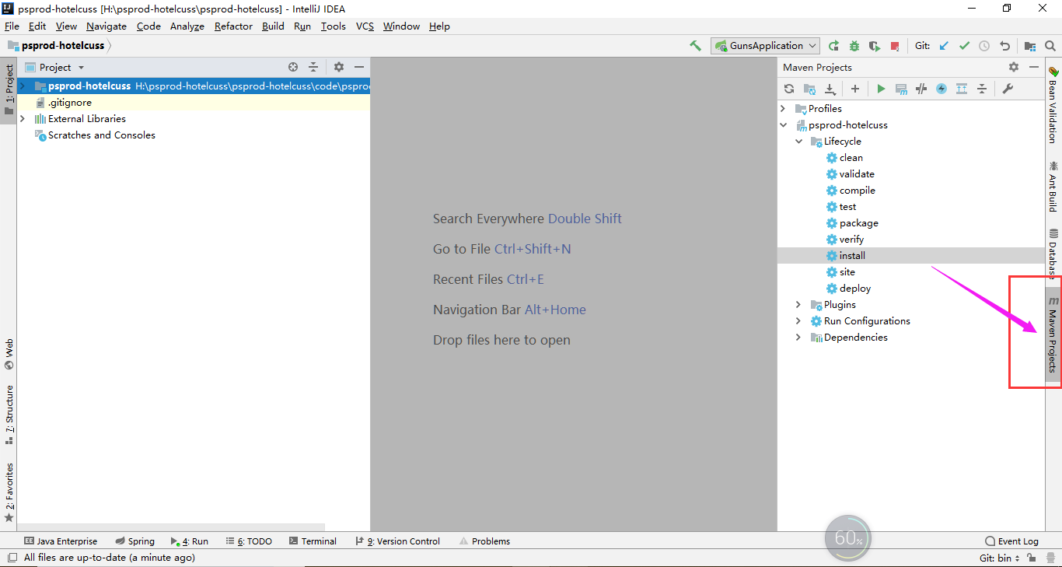Screen dimensions: 1062x567
Task: Open Project panel gear settings
Action: (339, 68)
